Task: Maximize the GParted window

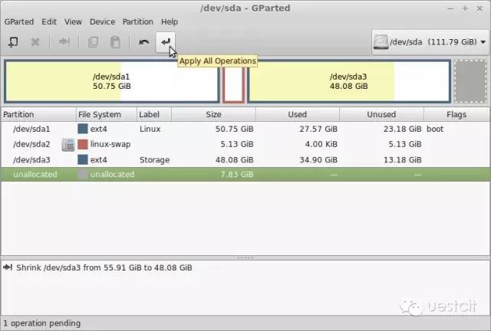Action: click(x=465, y=8)
